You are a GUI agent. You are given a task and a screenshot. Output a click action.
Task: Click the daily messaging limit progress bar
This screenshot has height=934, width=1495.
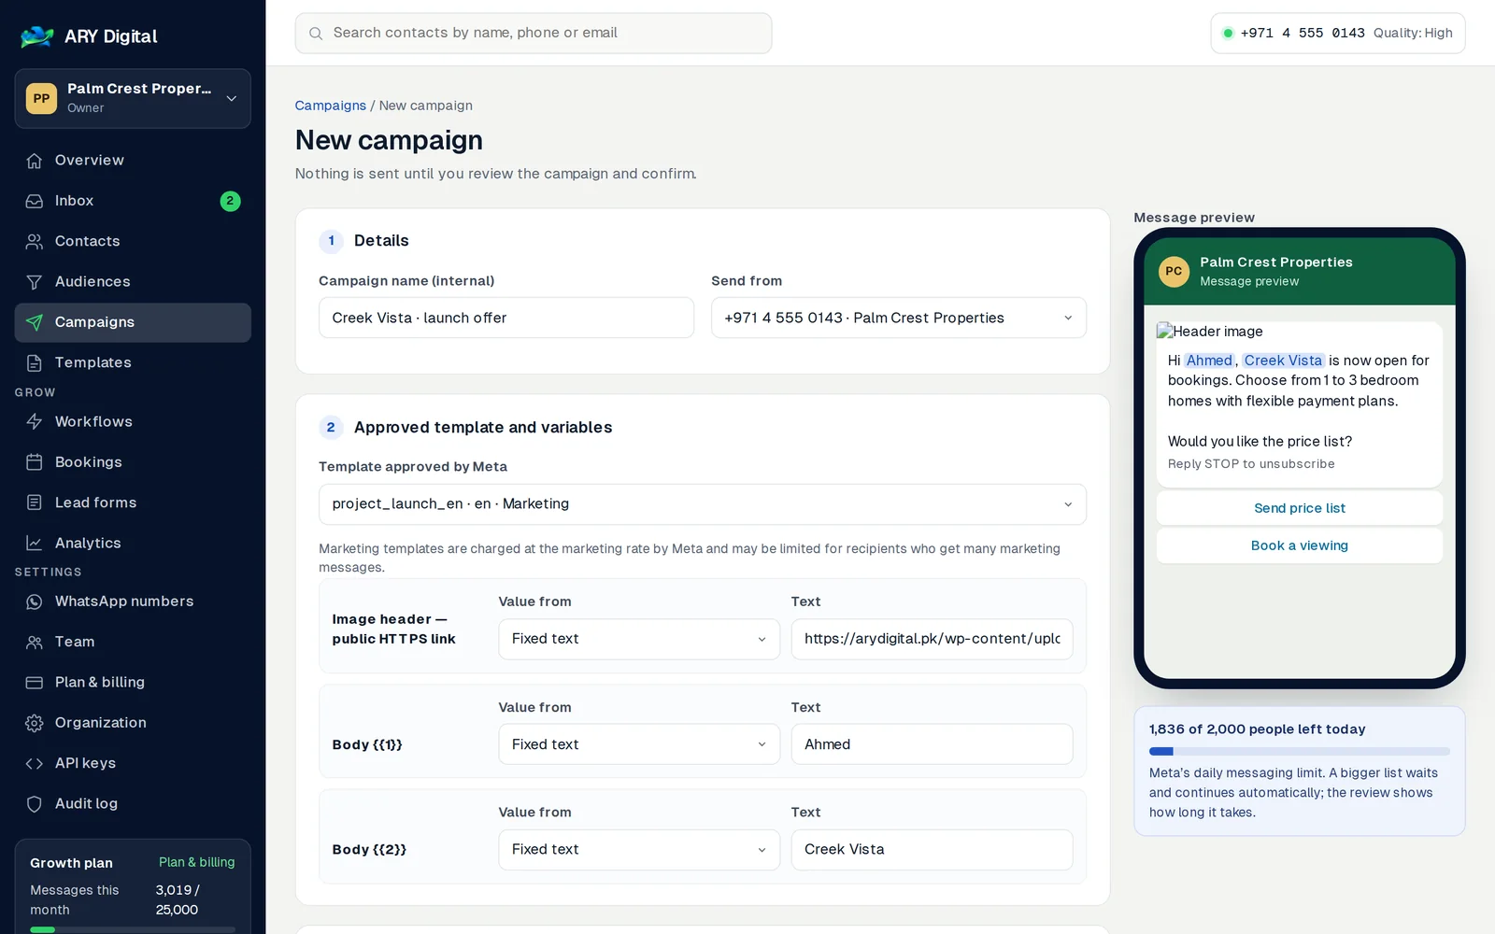pos(1300,751)
